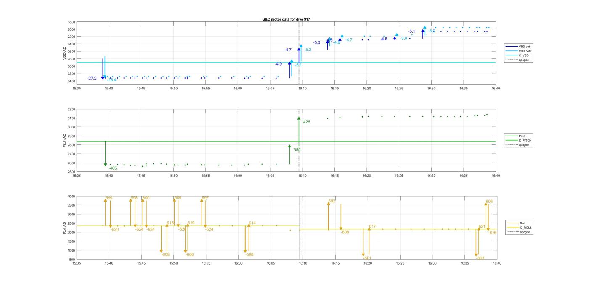Screen dimensions: 589x291
Task: Click the '615' roll label
Action: pyautogui.click(x=170, y=223)
